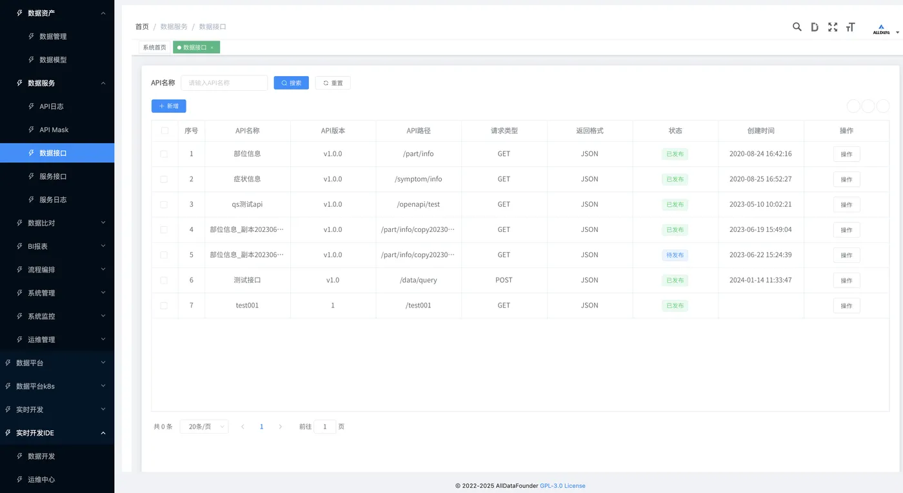This screenshot has height=493, width=903.
Task: Open the 运维管理 sidebar menu
Action: coord(57,340)
